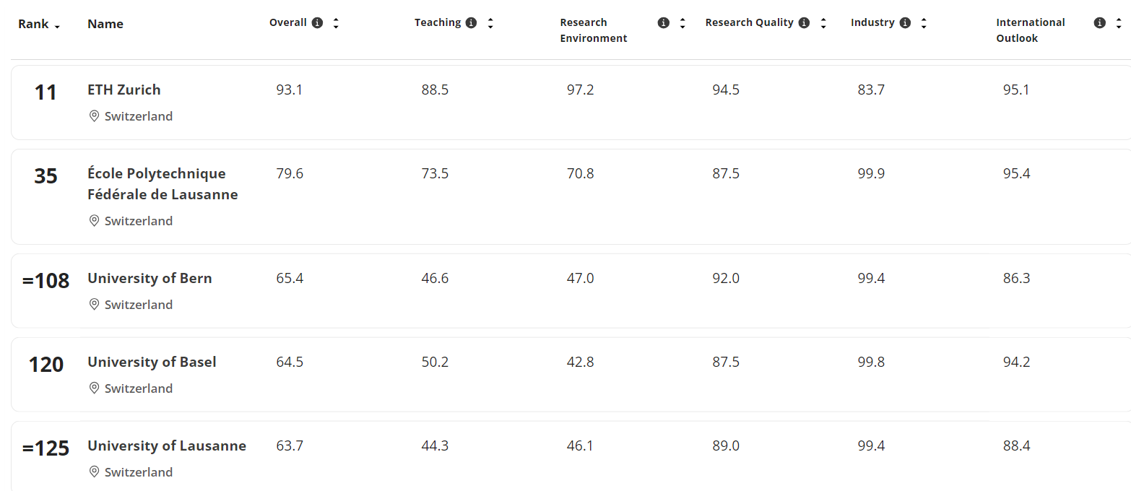This screenshot has width=1131, height=491.
Task: Click location pin under University of Bern
Action: pyautogui.click(x=94, y=305)
